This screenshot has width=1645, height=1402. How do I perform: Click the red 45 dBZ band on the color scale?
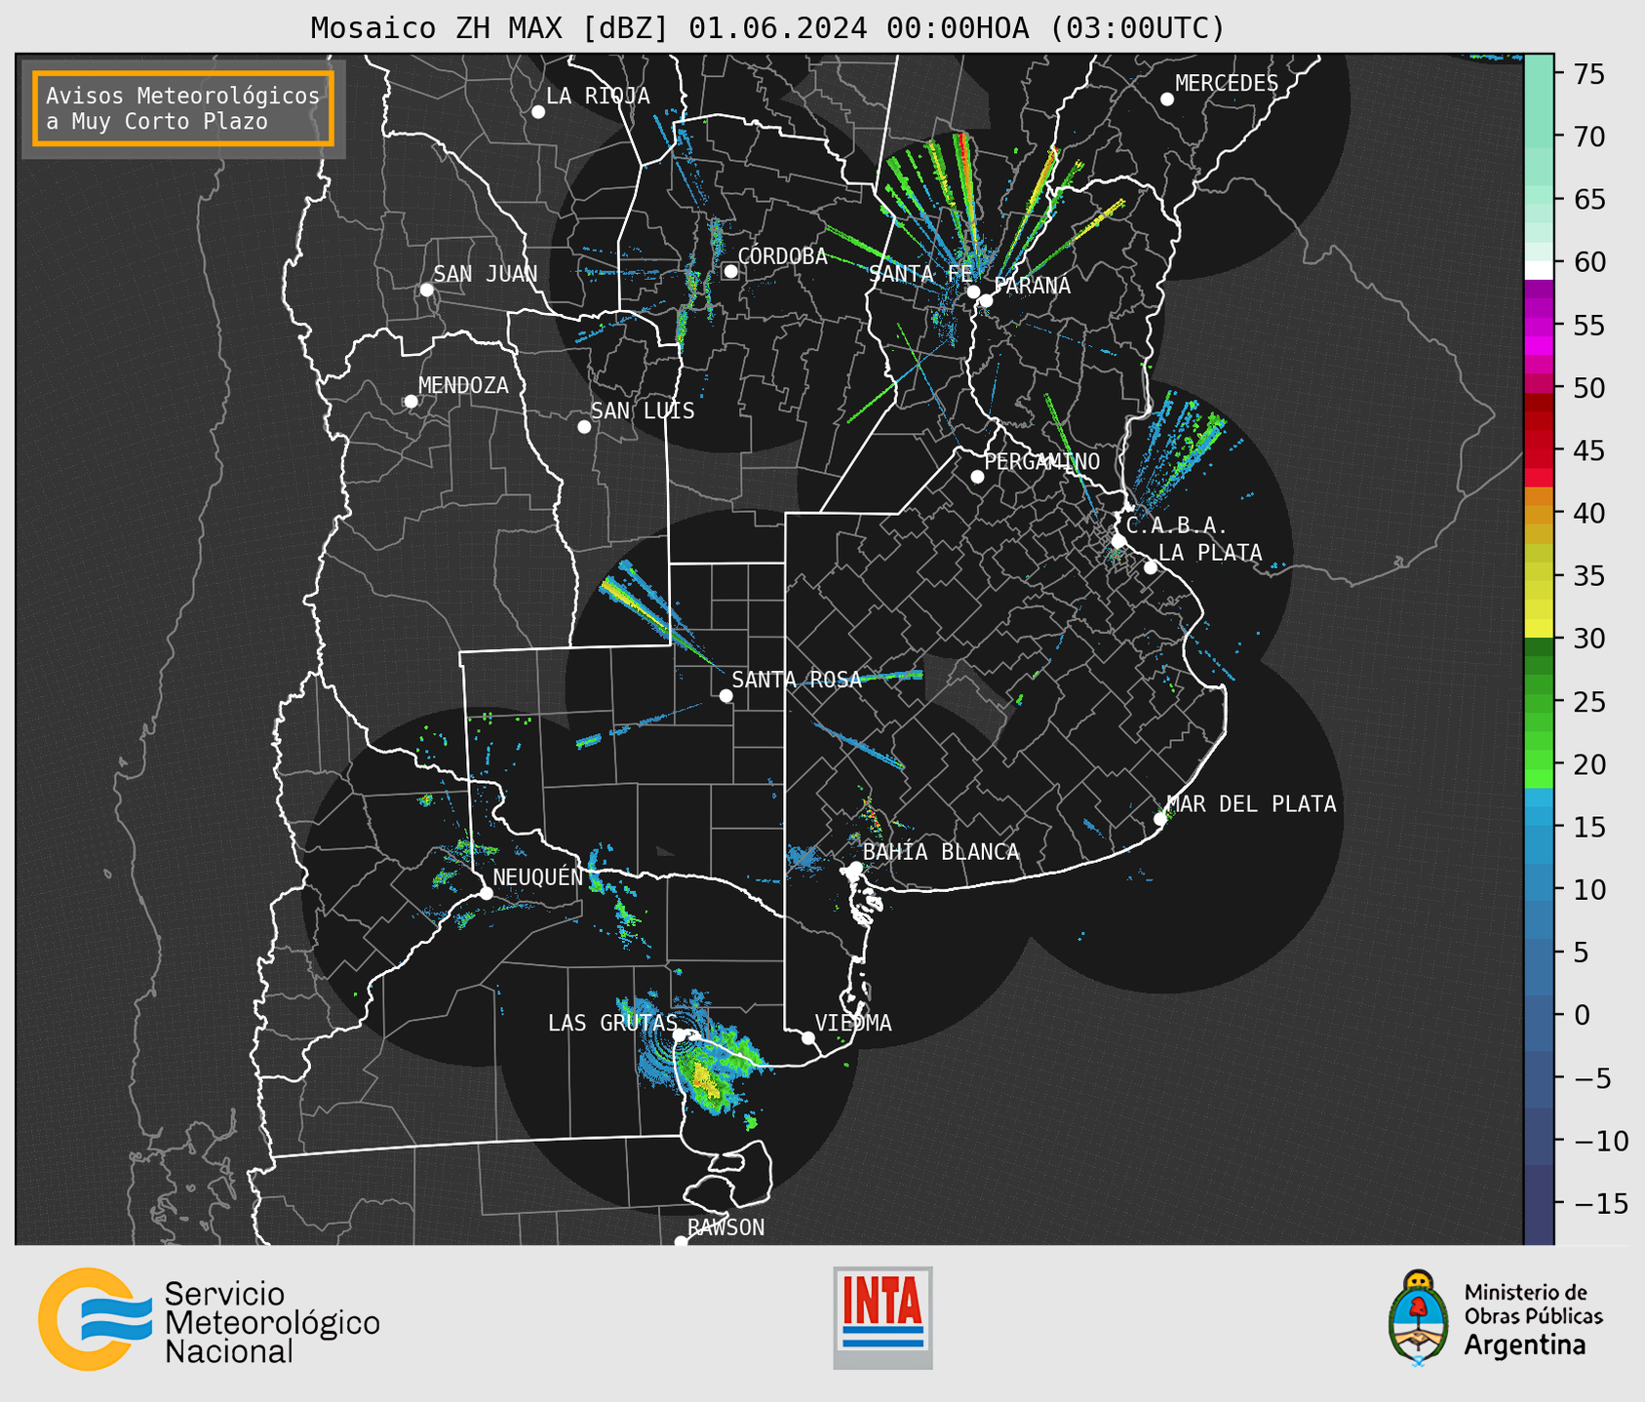click(x=1539, y=450)
